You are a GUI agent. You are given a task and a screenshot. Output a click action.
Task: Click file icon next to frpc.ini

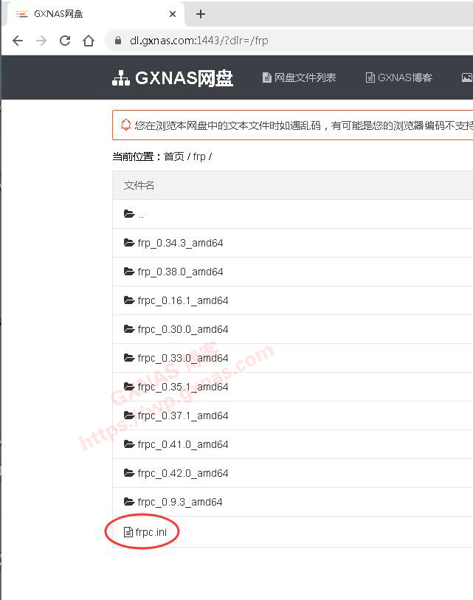[x=128, y=532]
